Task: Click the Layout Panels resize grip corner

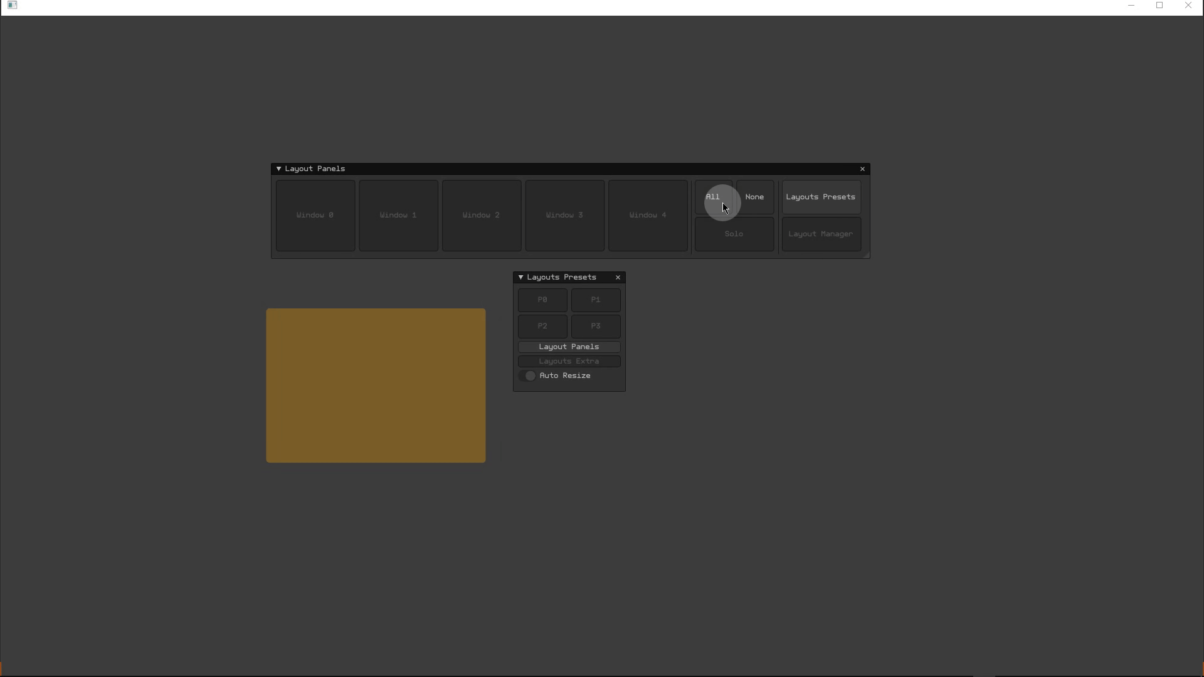Action: 866,255
